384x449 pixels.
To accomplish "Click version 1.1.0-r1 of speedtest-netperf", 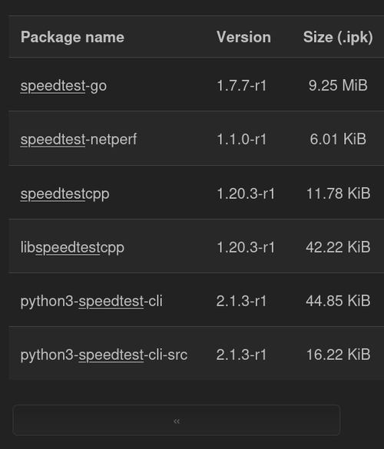I will [x=242, y=140].
